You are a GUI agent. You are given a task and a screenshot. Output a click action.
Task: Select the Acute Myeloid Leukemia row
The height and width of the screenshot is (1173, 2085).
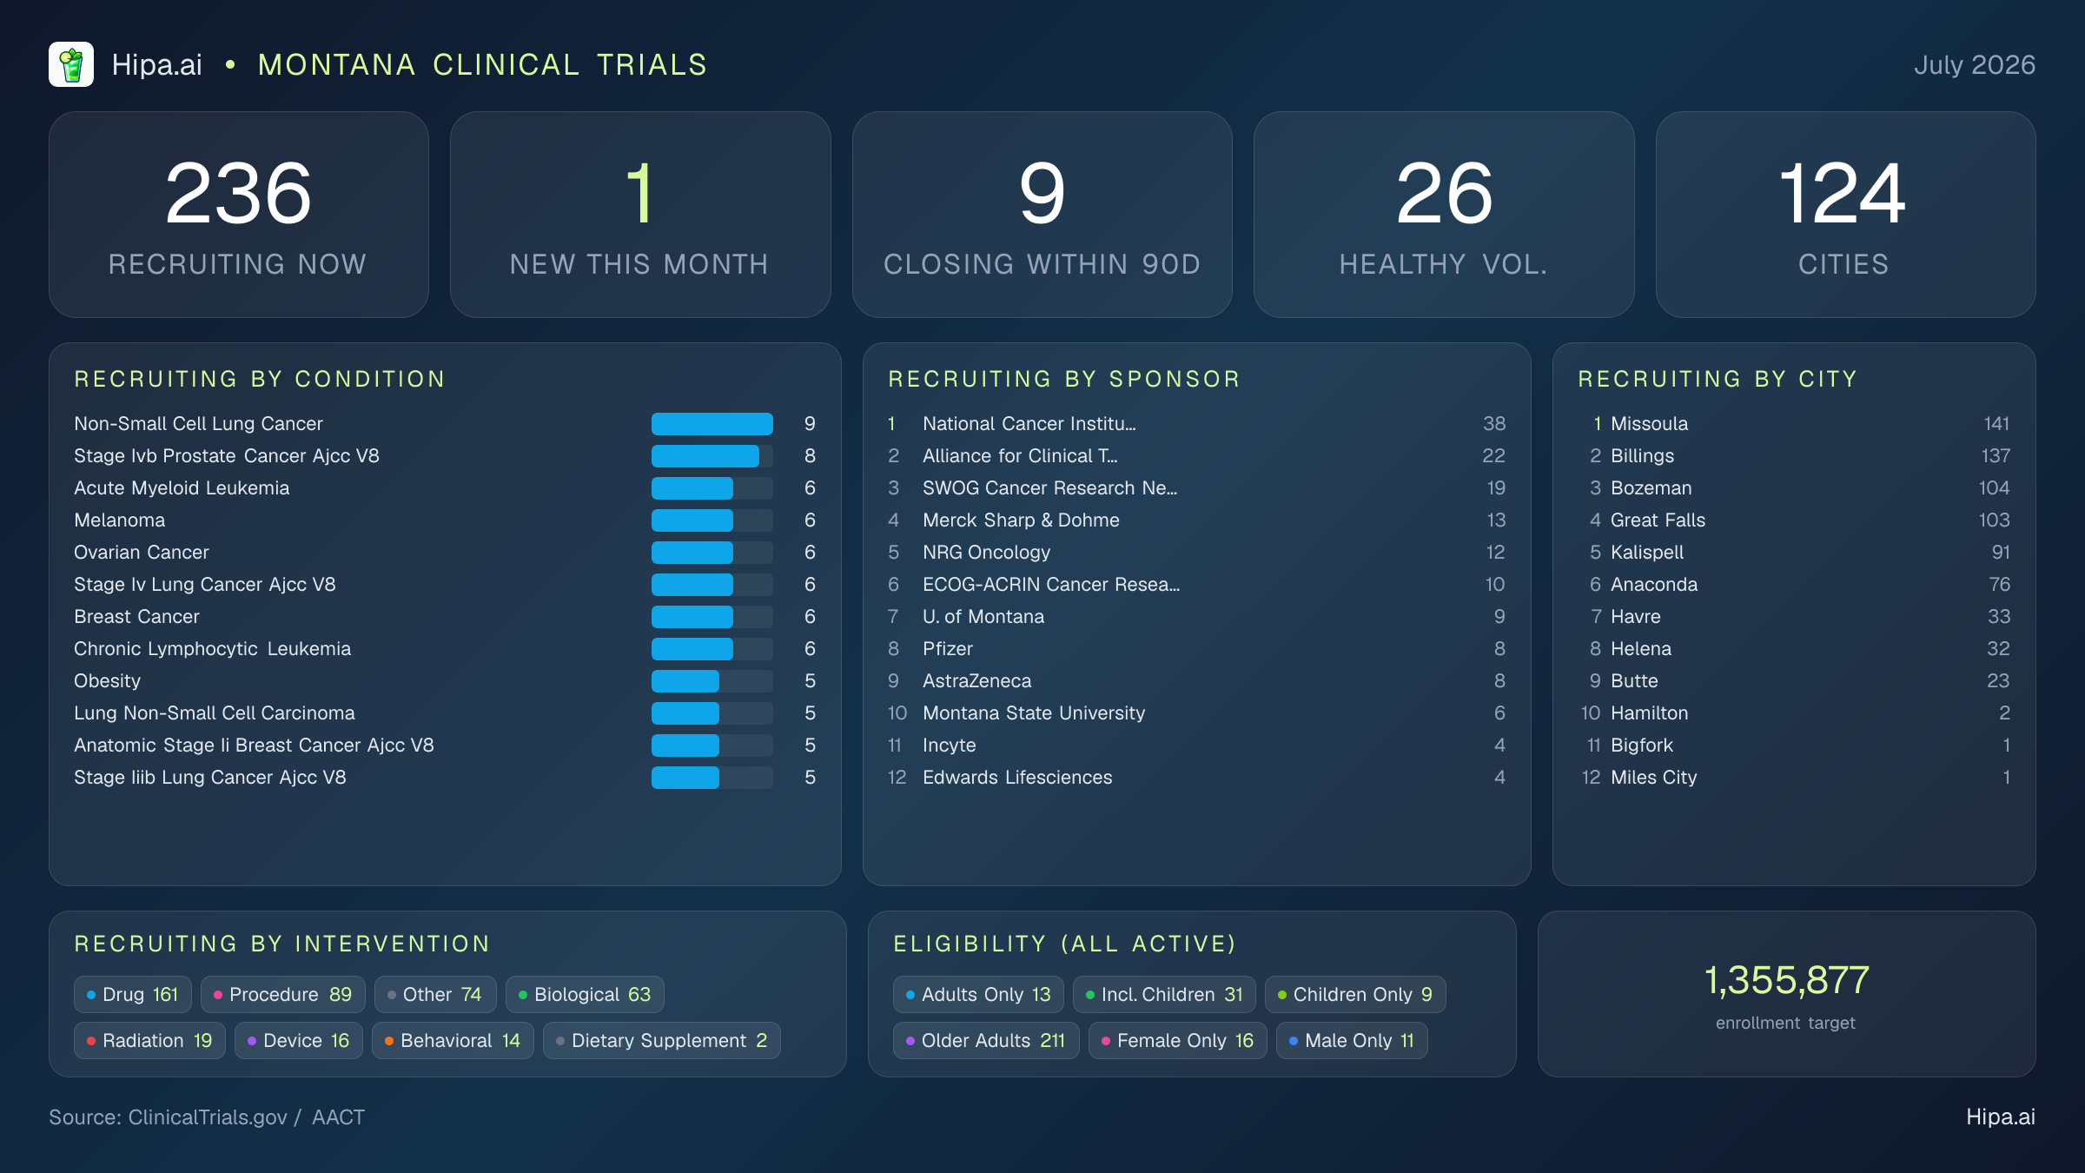[445, 488]
